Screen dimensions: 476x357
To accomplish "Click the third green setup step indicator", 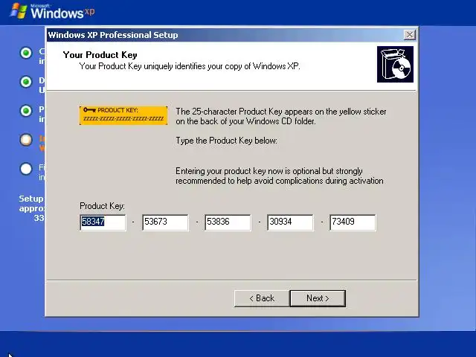I will point(26,111).
